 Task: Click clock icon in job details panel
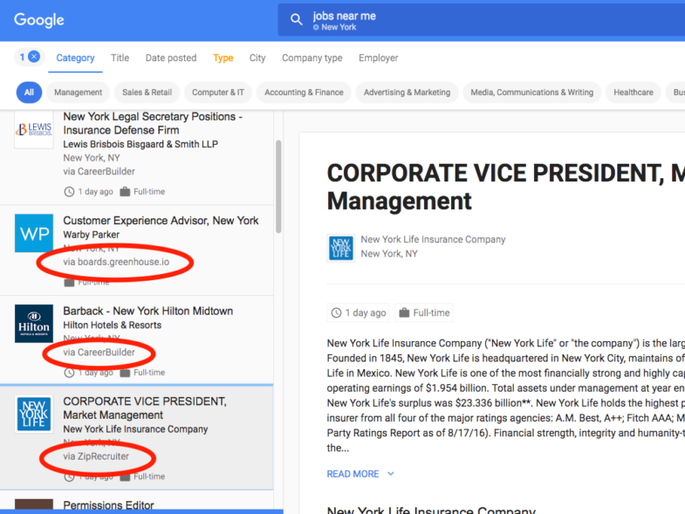(x=336, y=313)
